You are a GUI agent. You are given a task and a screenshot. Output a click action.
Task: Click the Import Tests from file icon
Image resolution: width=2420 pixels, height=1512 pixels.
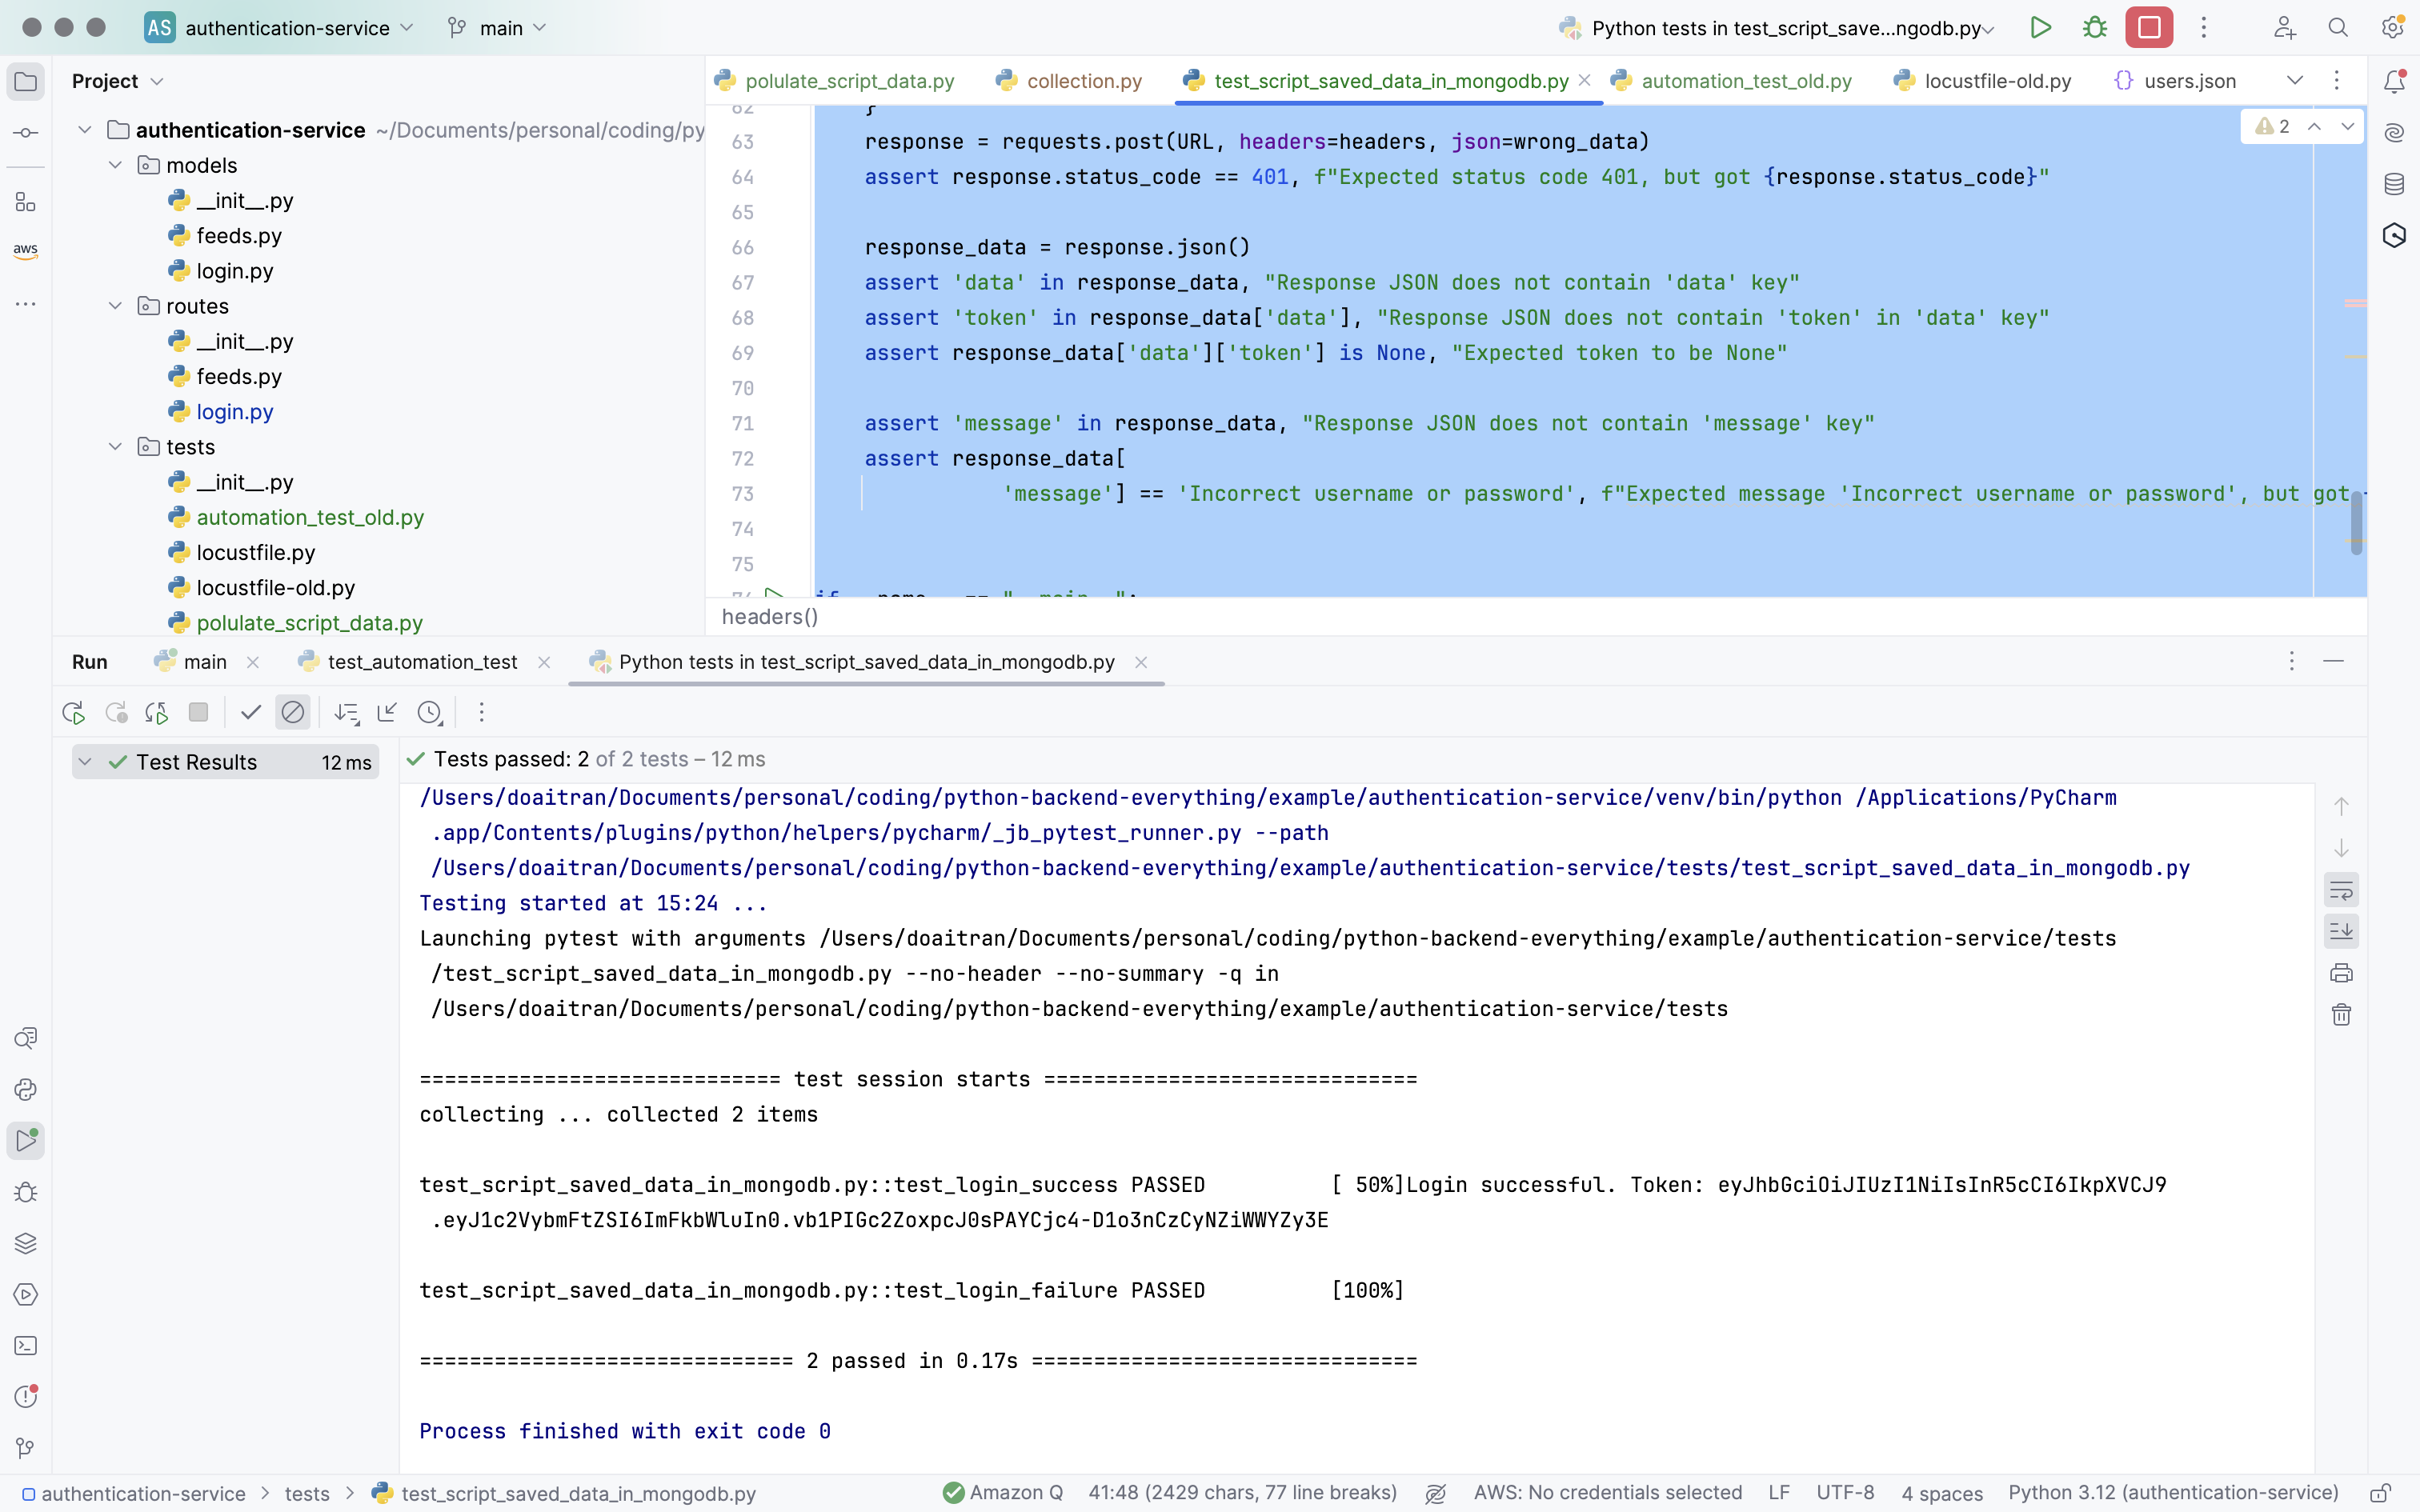coord(388,713)
